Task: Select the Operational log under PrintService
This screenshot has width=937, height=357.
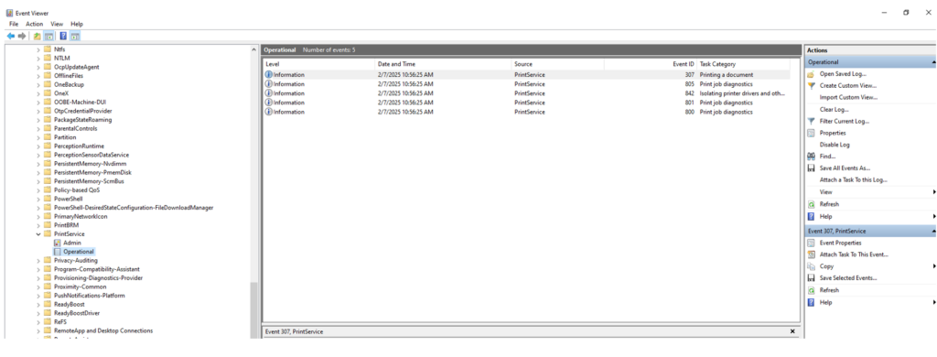Action: [x=79, y=252]
